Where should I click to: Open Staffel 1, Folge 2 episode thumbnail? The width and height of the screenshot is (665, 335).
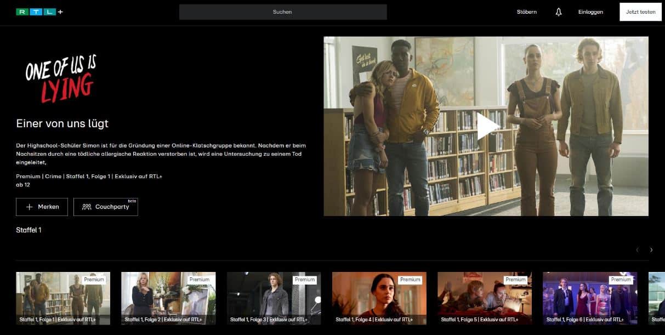(168, 298)
